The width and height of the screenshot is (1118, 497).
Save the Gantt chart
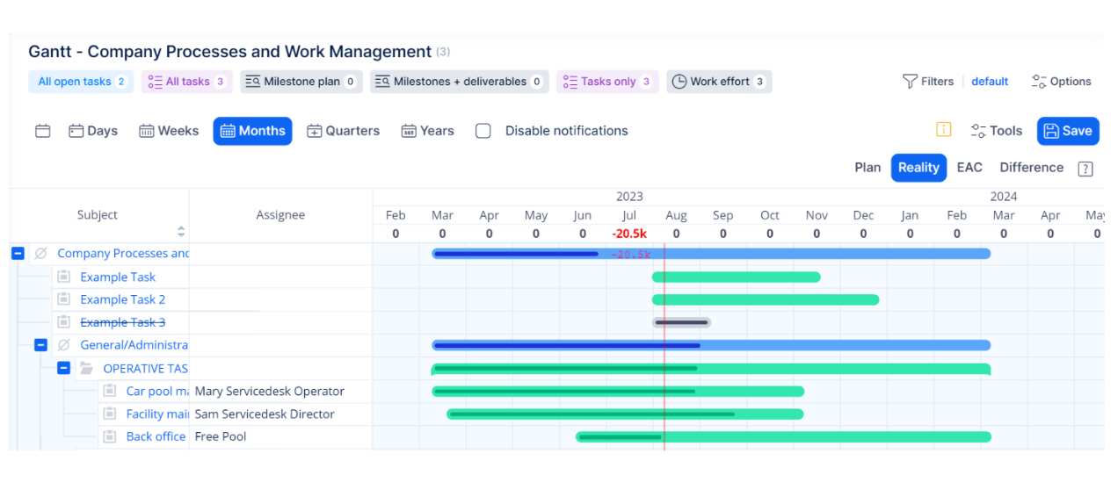click(1068, 131)
